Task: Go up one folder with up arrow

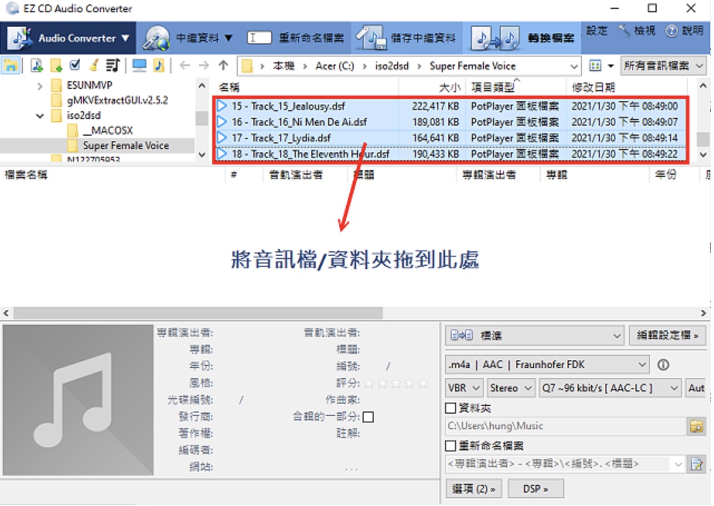Action: click(223, 66)
